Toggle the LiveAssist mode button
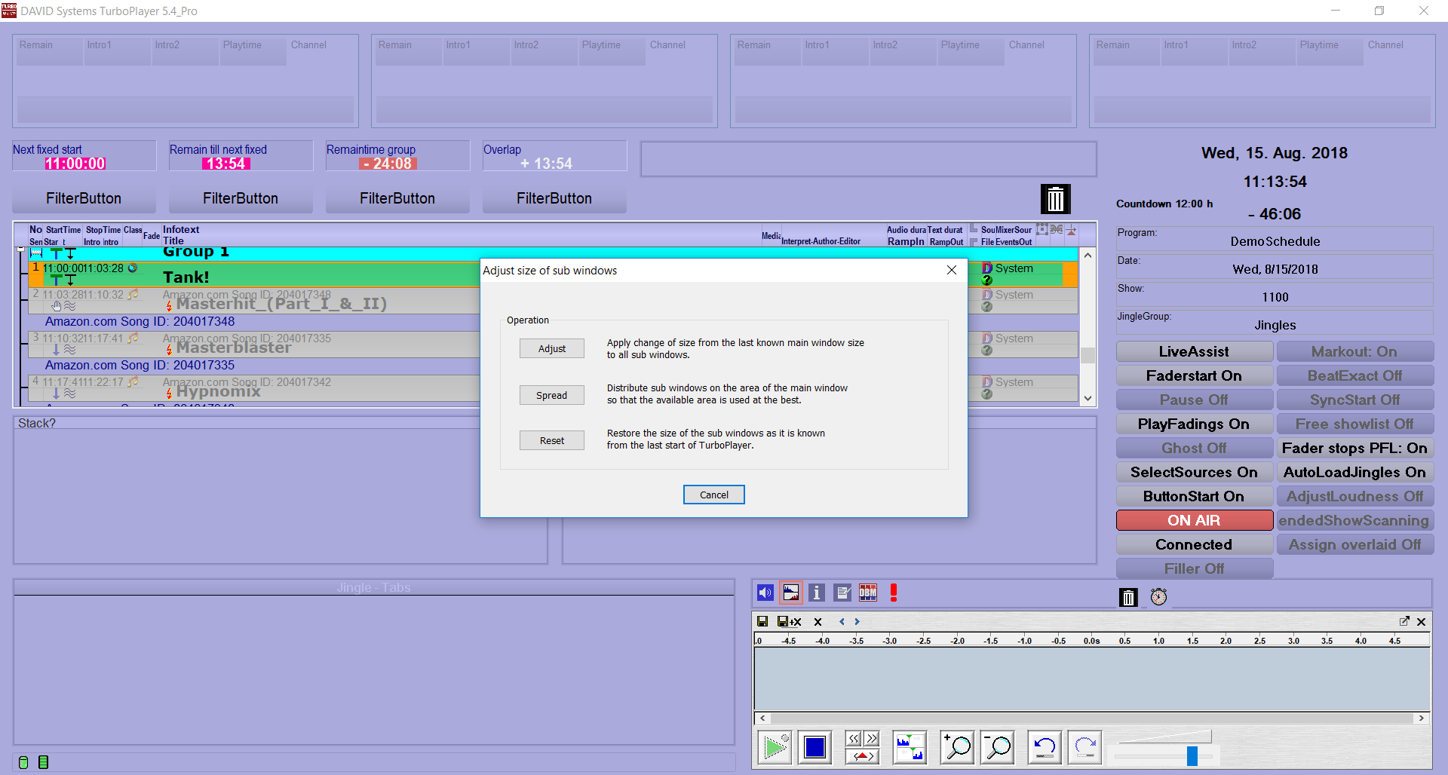Image resolution: width=1448 pixels, height=775 pixels. 1194,351
